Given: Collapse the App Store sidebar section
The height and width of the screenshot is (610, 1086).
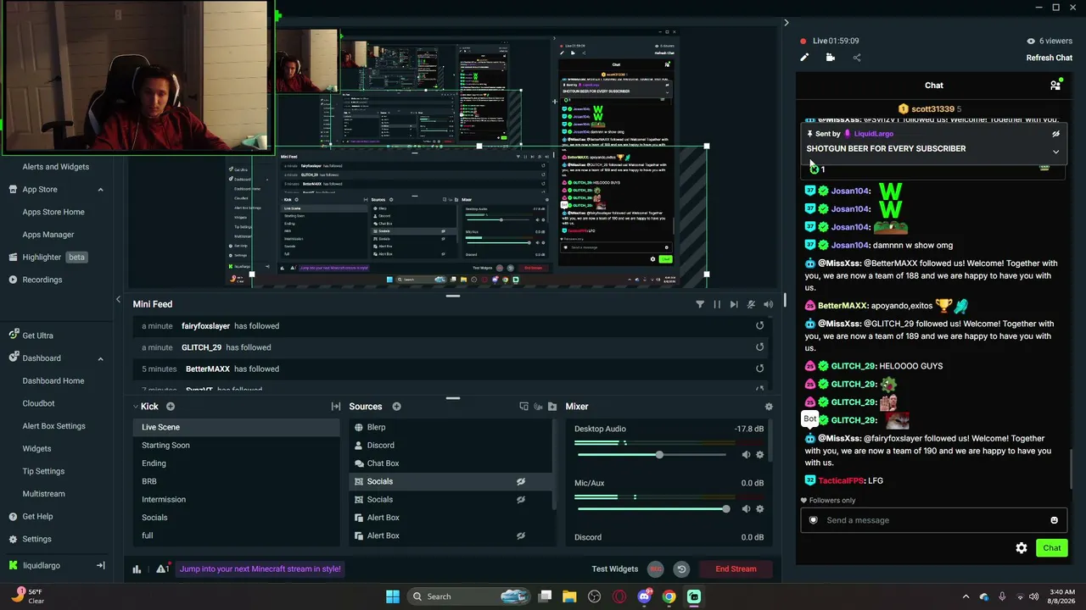Looking at the screenshot, I should click(x=100, y=190).
